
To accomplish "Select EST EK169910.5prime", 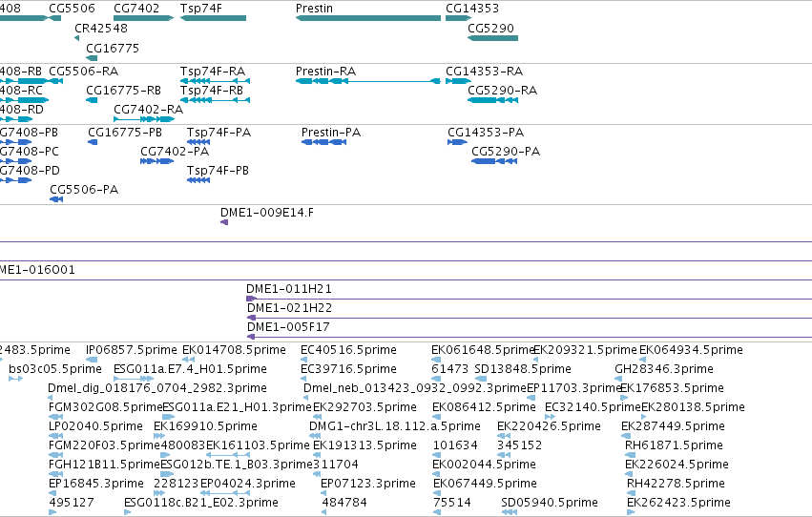I will (205, 426).
